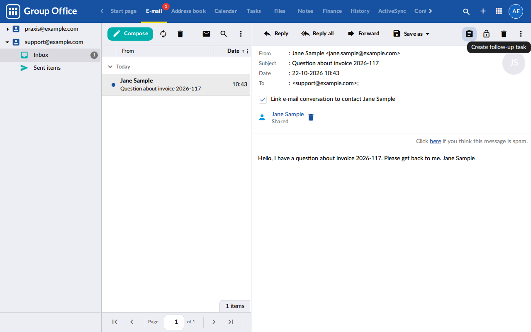Viewport: 531px width, 332px height.
Task: Switch to the Address book tab
Action: point(188,11)
